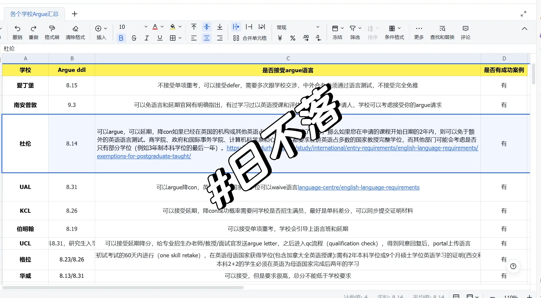This screenshot has height=298, width=541.
Task: Apply the yellow fill color swatch
Action: (x=172, y=27)
